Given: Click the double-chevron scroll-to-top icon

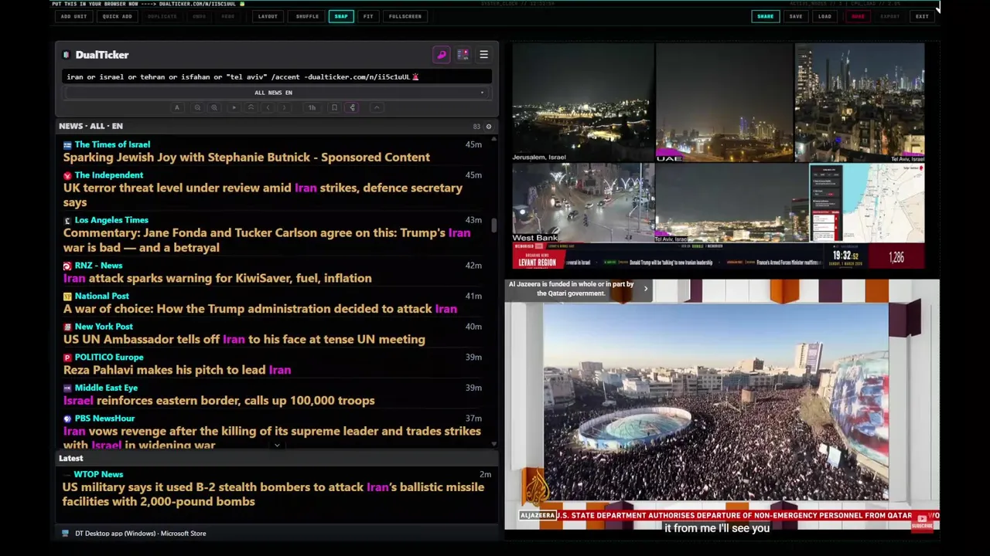Looking at the screenshot, I should (251, 108).
